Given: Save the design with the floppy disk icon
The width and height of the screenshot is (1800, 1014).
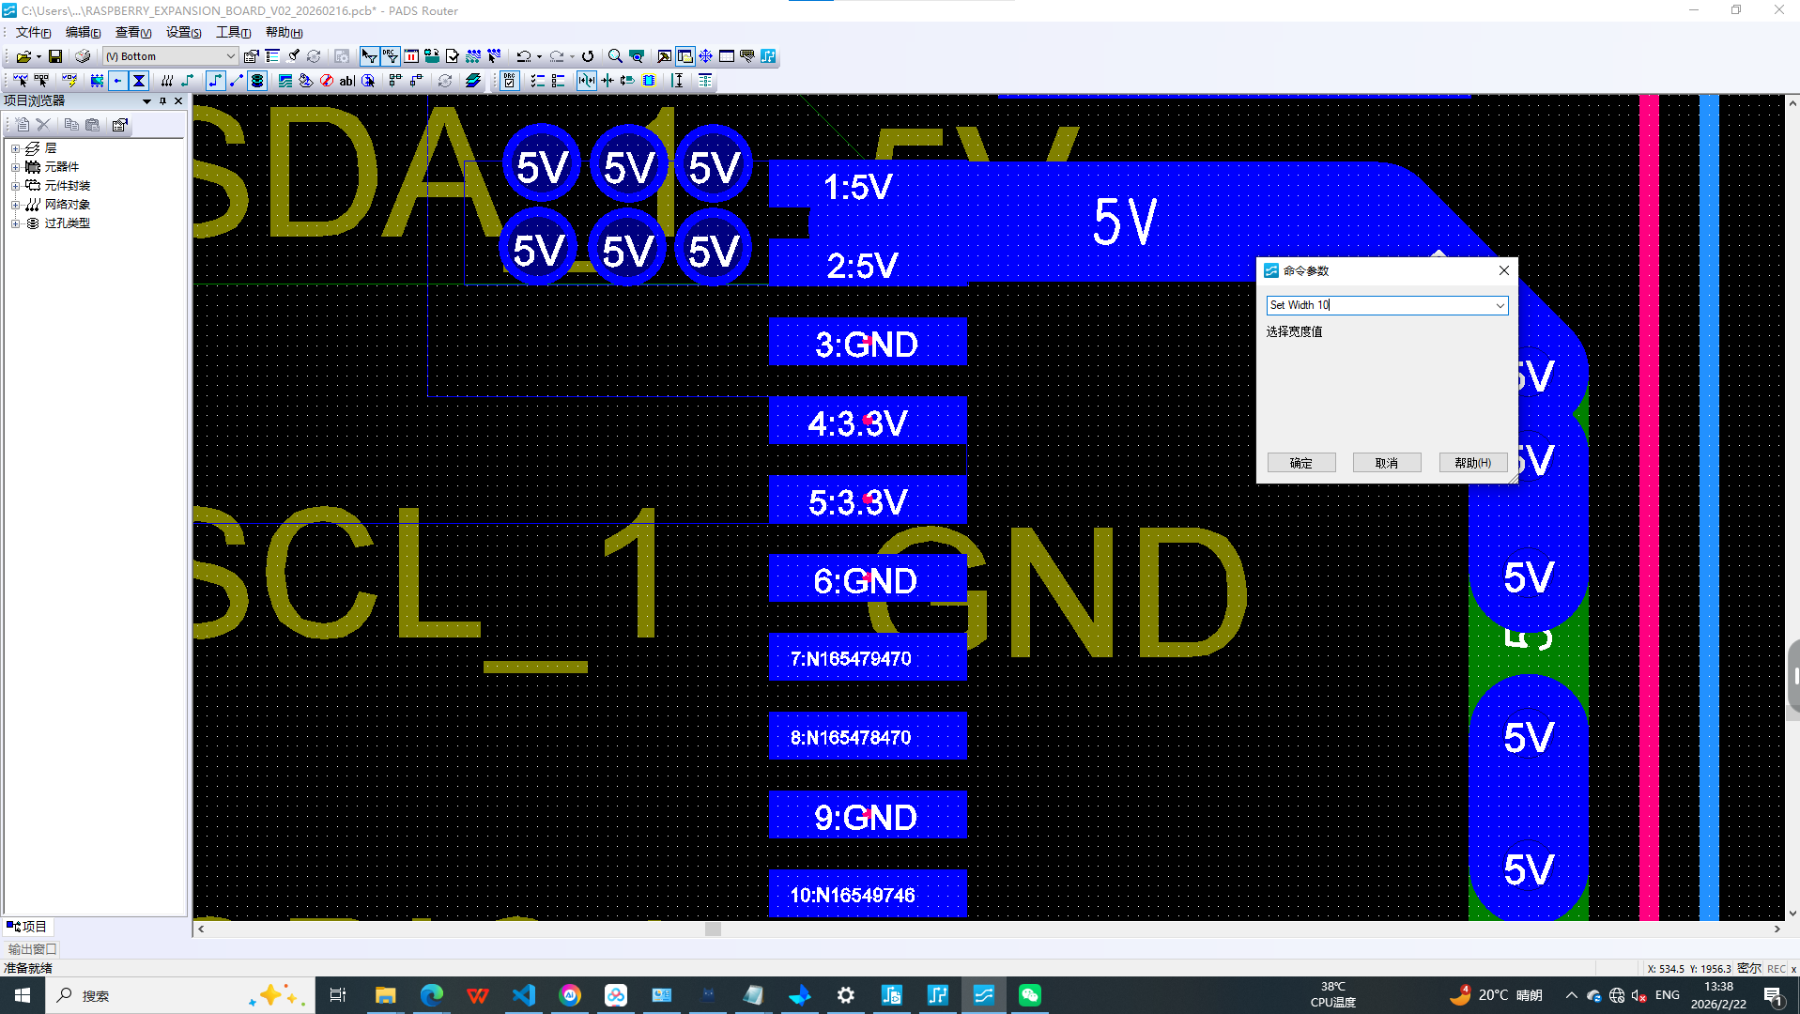Looking at the screenshot, I should (55, 56).
